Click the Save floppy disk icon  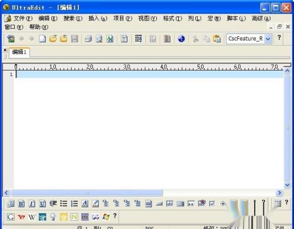pyautogui.click(x=75, y=39)
